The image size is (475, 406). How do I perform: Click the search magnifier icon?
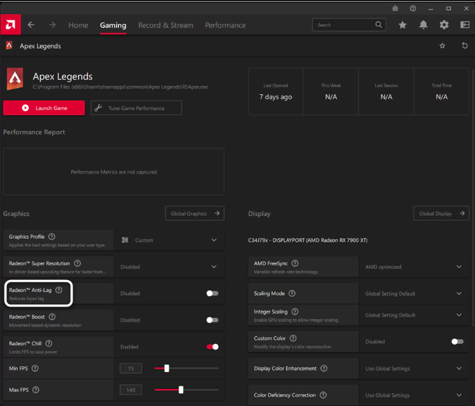(x=379, y=25)
